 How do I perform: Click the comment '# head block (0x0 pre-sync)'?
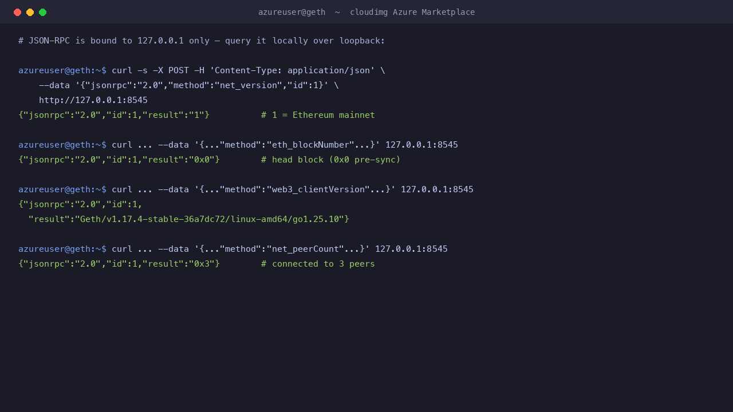click(331, 160)
